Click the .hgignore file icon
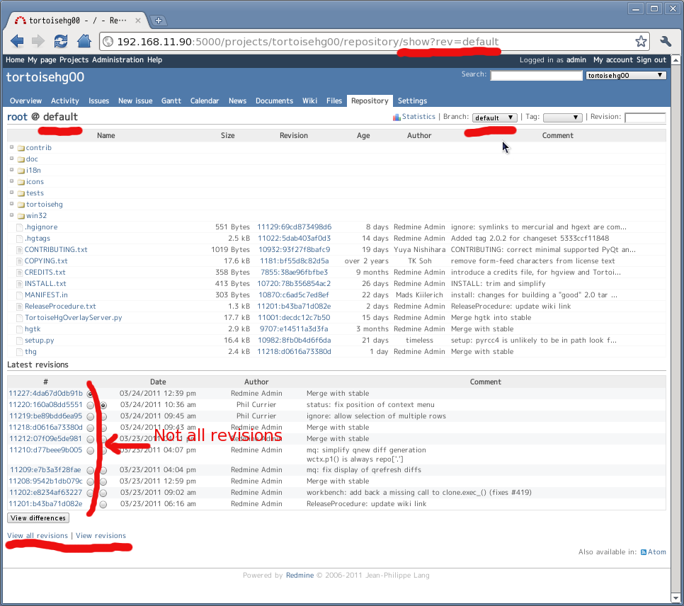684x606 pixels. (19, 227)
